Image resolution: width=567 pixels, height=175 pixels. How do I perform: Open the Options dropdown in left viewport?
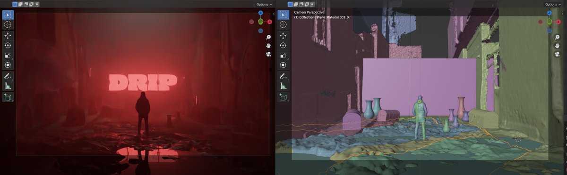tap(264, 4)
